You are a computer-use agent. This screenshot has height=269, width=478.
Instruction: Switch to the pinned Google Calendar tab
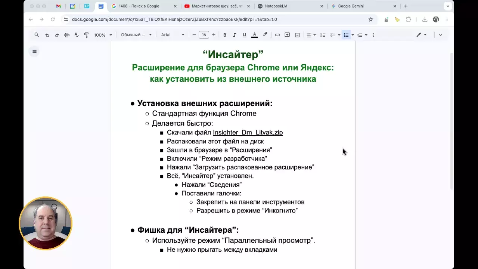point(73,6)
